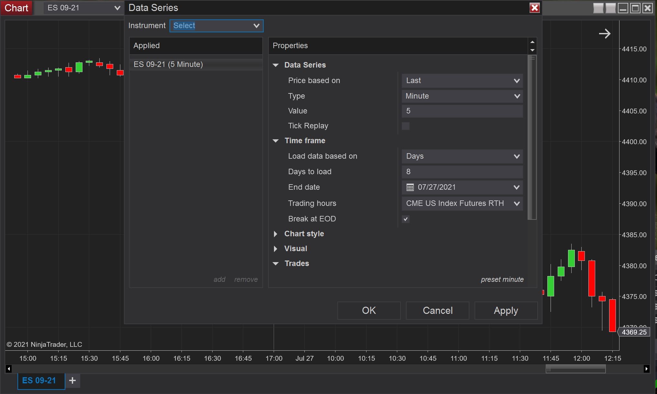The height and width of the screenshot is (394, 657).
Task: Collapse the Data Series section
Action: point(276,65)
